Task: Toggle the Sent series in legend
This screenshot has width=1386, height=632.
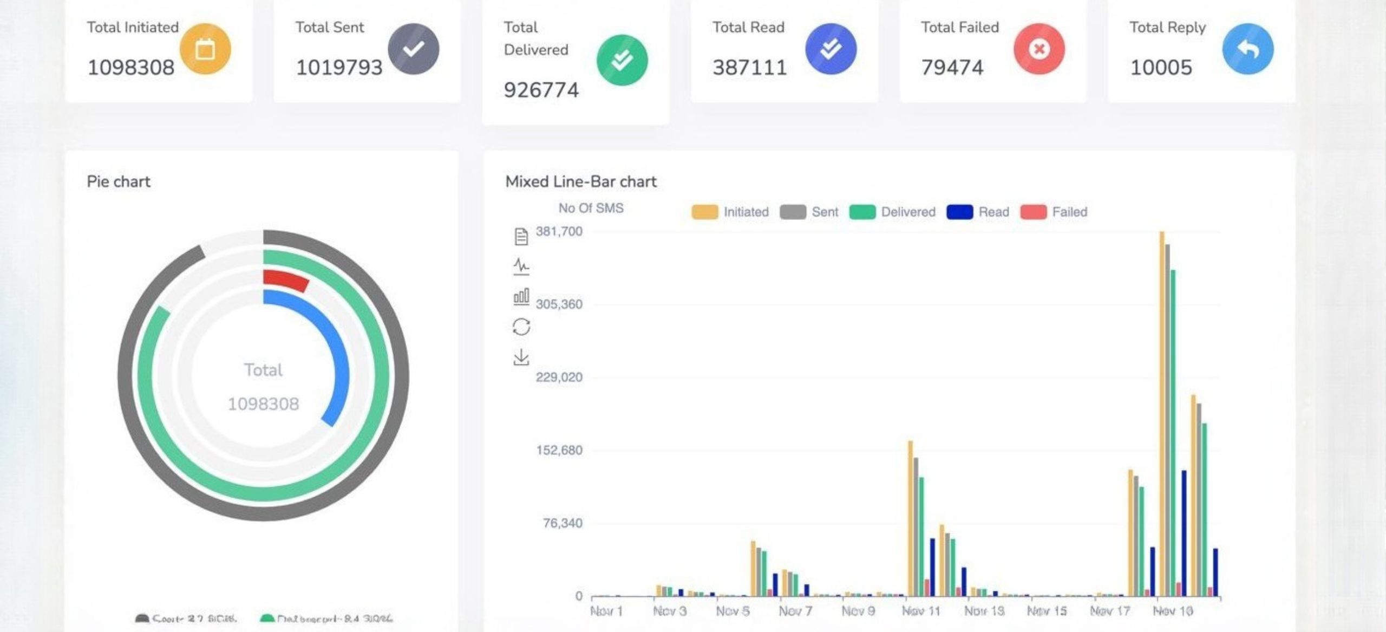Action: [x=809, y=212]
